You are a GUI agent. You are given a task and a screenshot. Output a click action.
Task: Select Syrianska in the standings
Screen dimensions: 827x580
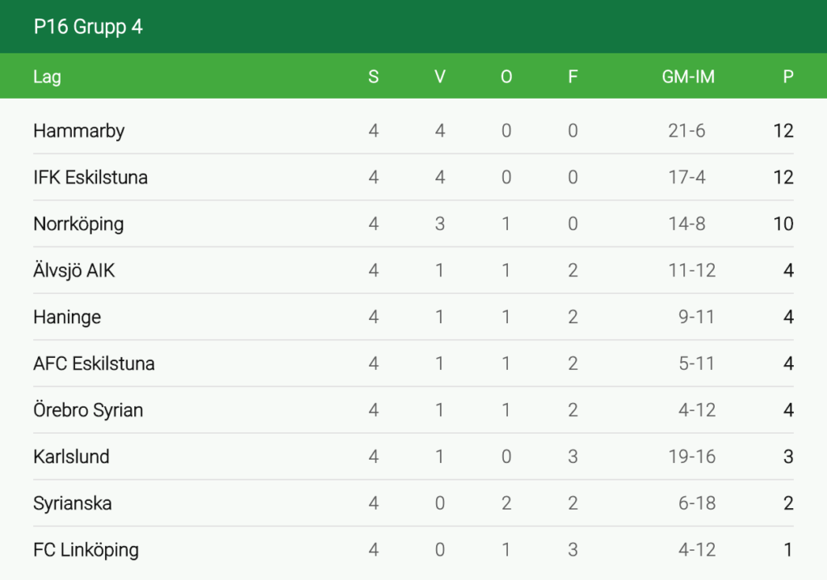[x=73, y=503]
